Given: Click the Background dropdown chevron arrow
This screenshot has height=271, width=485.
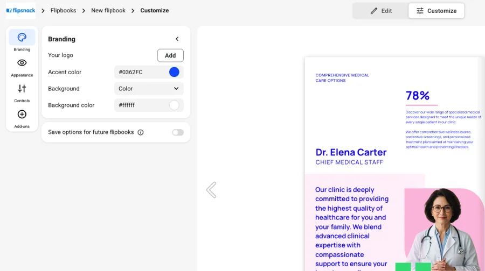Looking at the screenshot, I should (176, 89).
